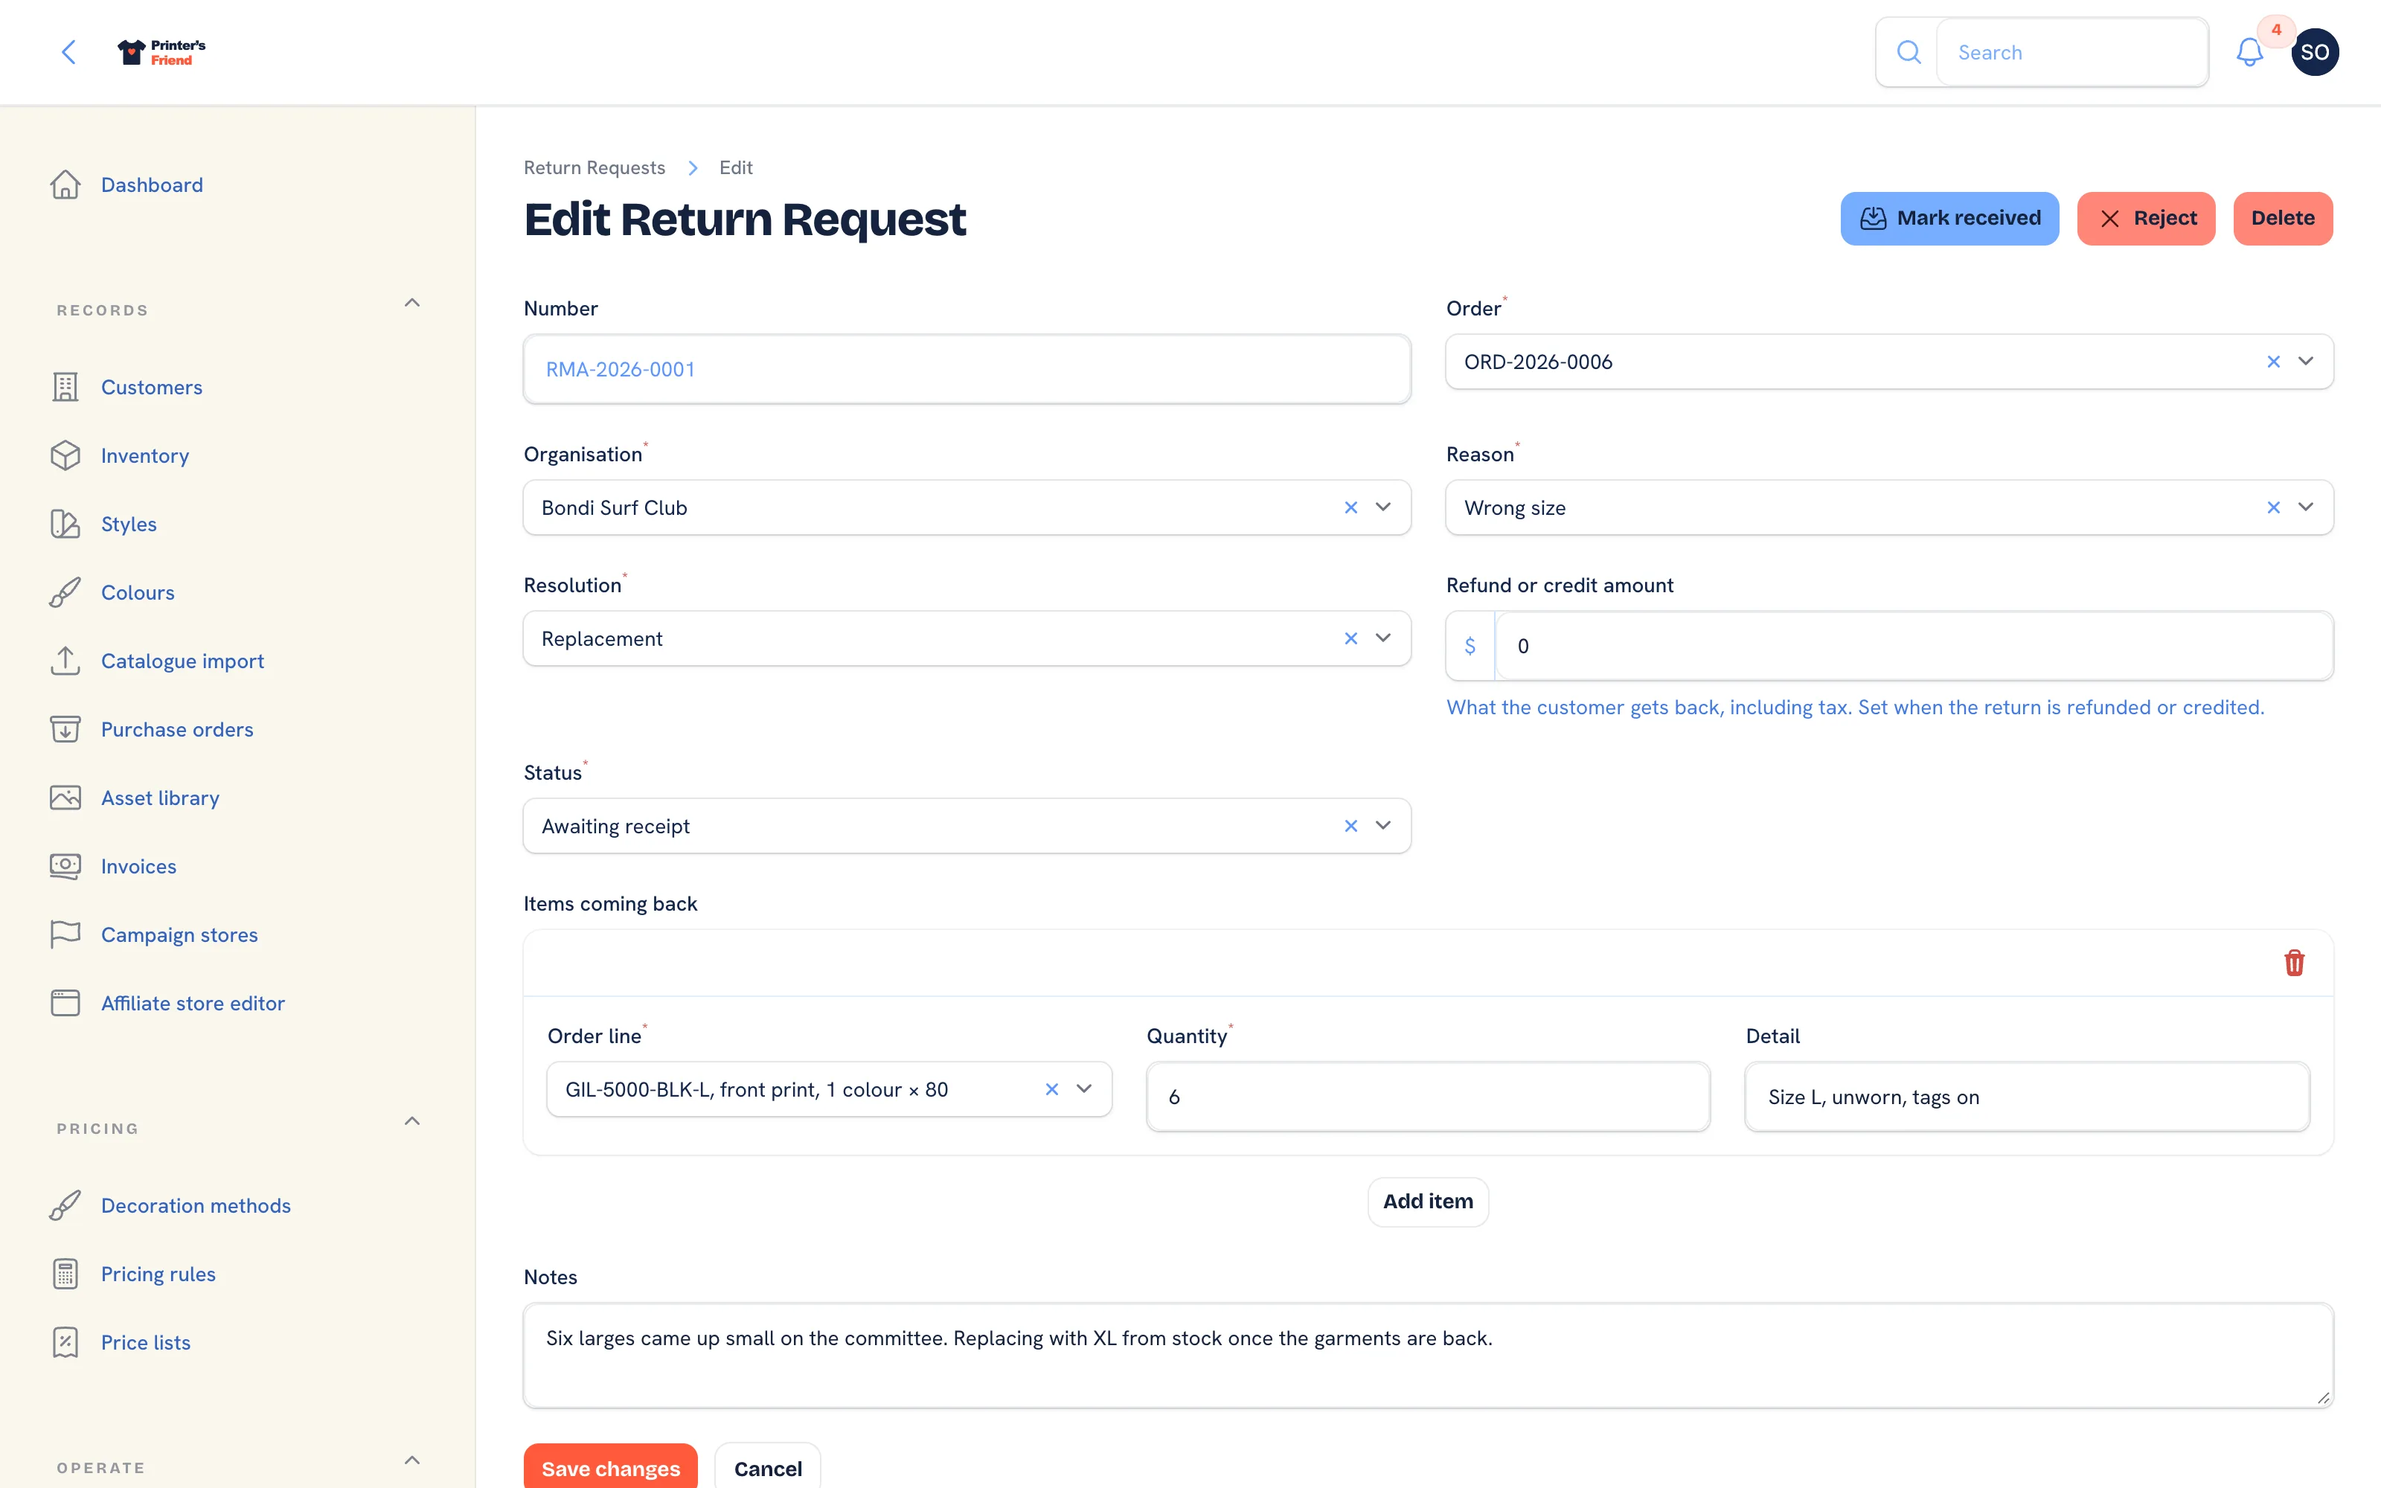Open Decoration methods

196,1205
